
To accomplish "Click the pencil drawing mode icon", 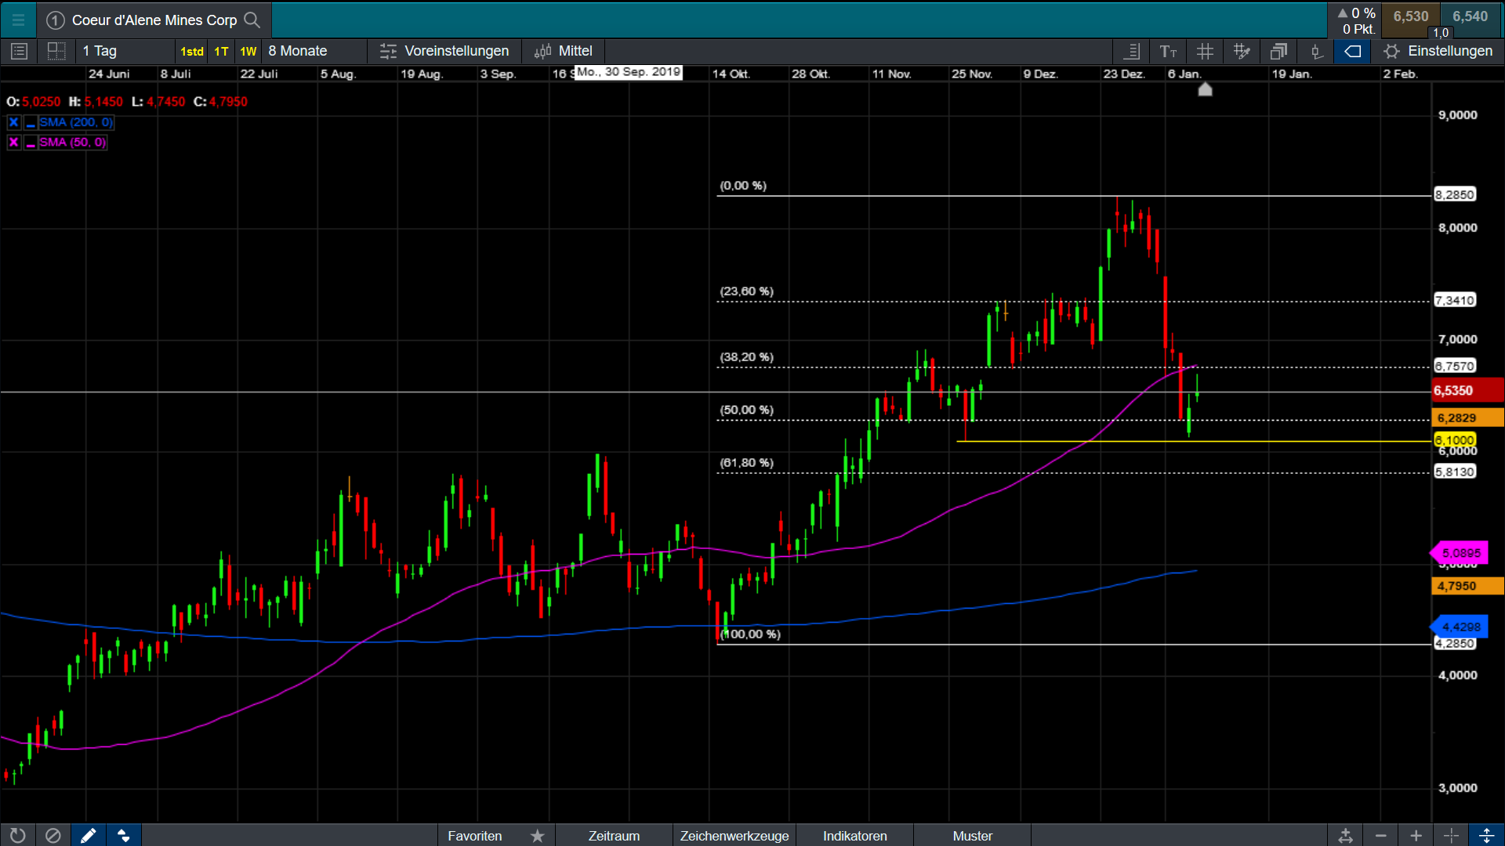I will click(88, 835).
